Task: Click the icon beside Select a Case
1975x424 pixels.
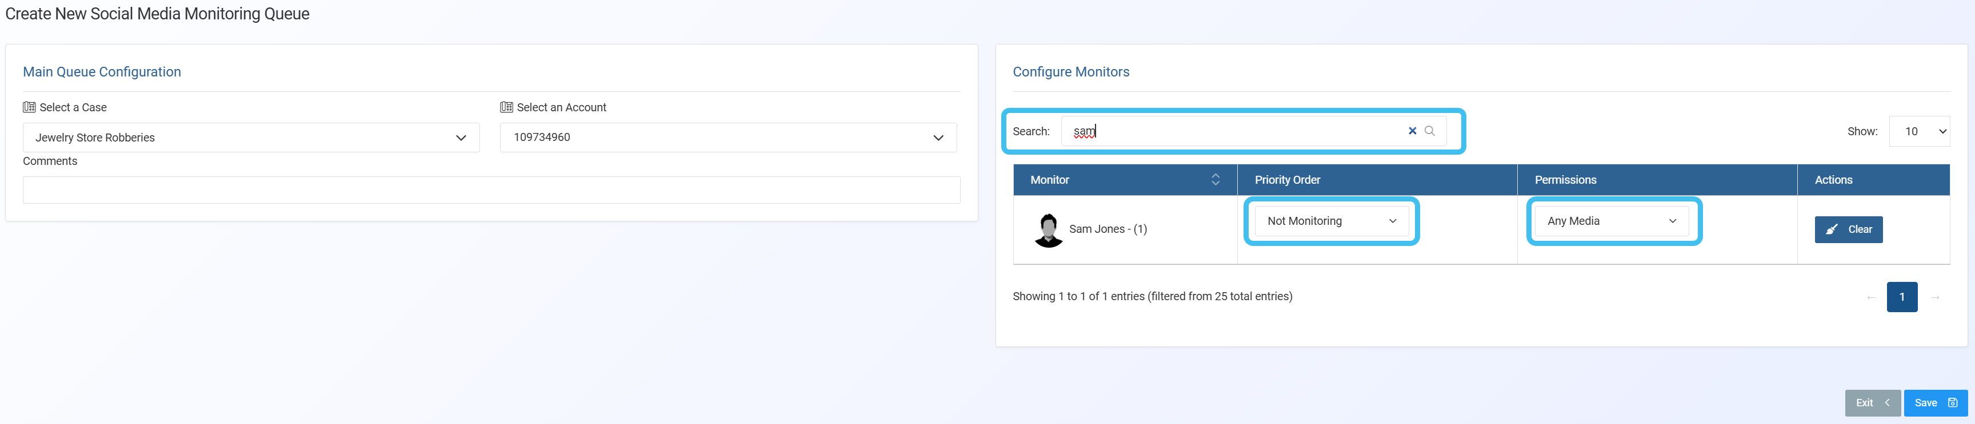Action: point(29,107)
